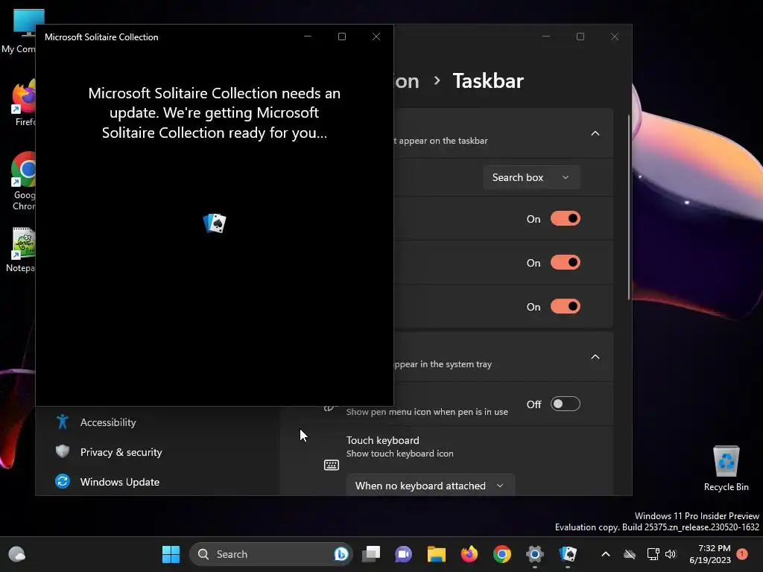Open File Explorer from the taskbar

[x=437, y=554]
